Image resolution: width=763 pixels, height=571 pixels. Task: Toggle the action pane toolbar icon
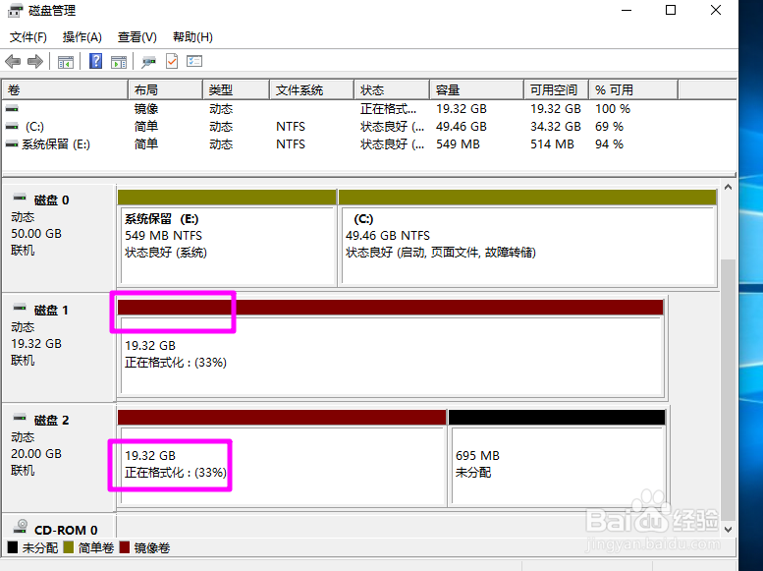pos(119,62)
